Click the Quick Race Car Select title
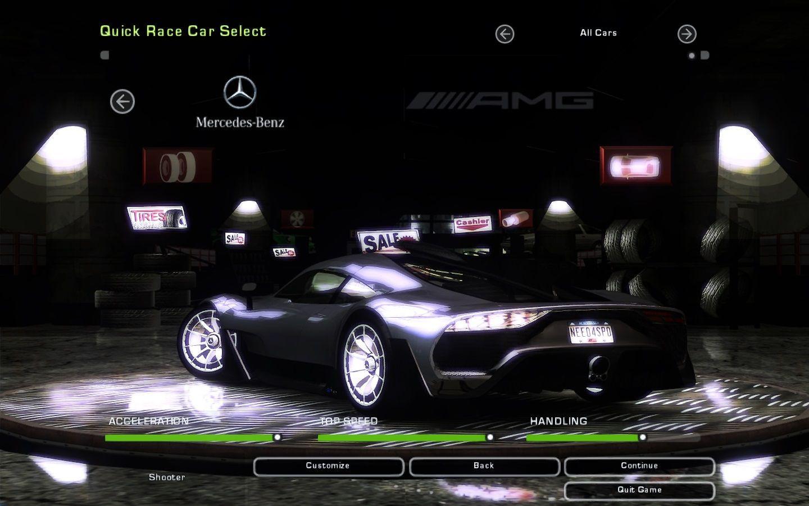 183,31
